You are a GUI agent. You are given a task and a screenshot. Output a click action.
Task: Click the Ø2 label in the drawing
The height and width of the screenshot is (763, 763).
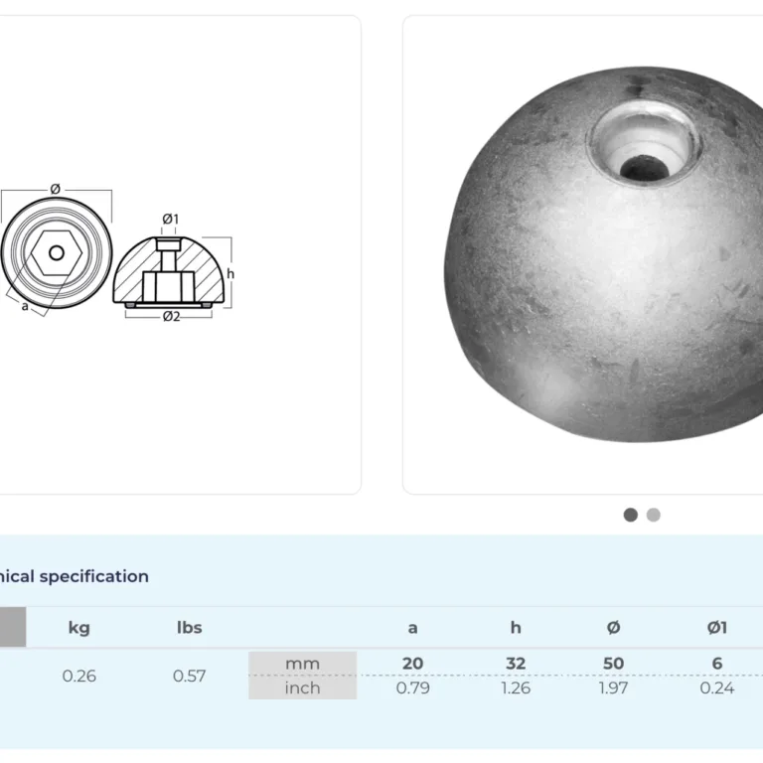(171, 317)
